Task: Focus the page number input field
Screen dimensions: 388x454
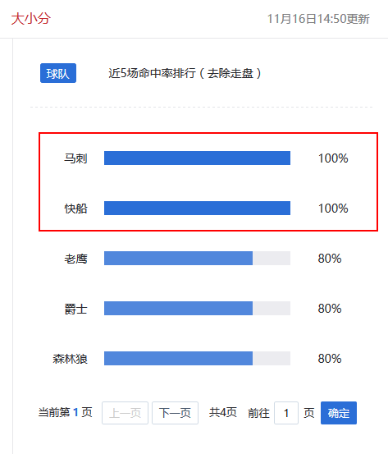Action: click(x=286, y=413)
